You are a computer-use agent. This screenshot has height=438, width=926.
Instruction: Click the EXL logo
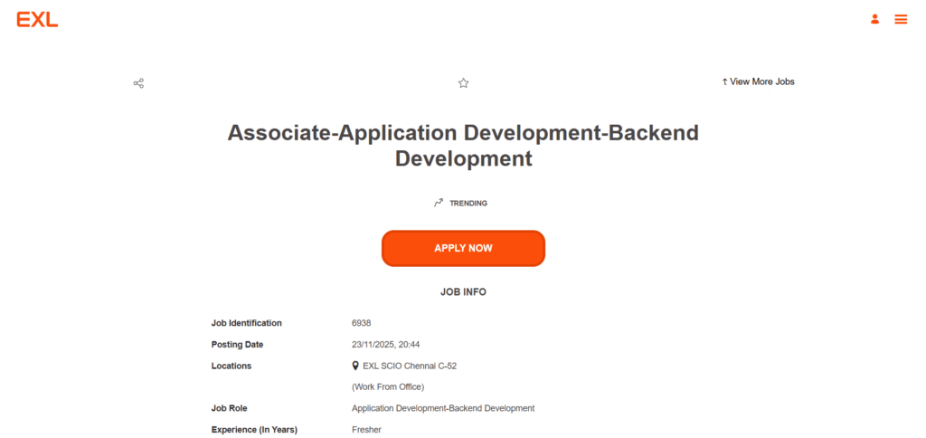tap(37, 19)
